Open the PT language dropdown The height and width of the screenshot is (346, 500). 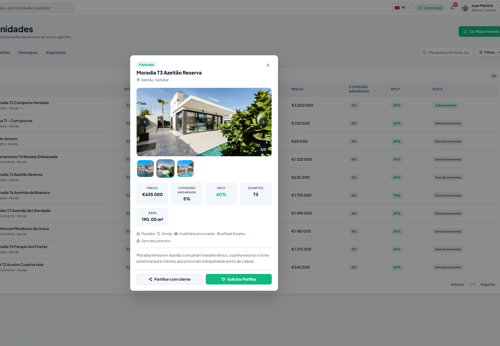pyautogui.click(x=402, y=8)
